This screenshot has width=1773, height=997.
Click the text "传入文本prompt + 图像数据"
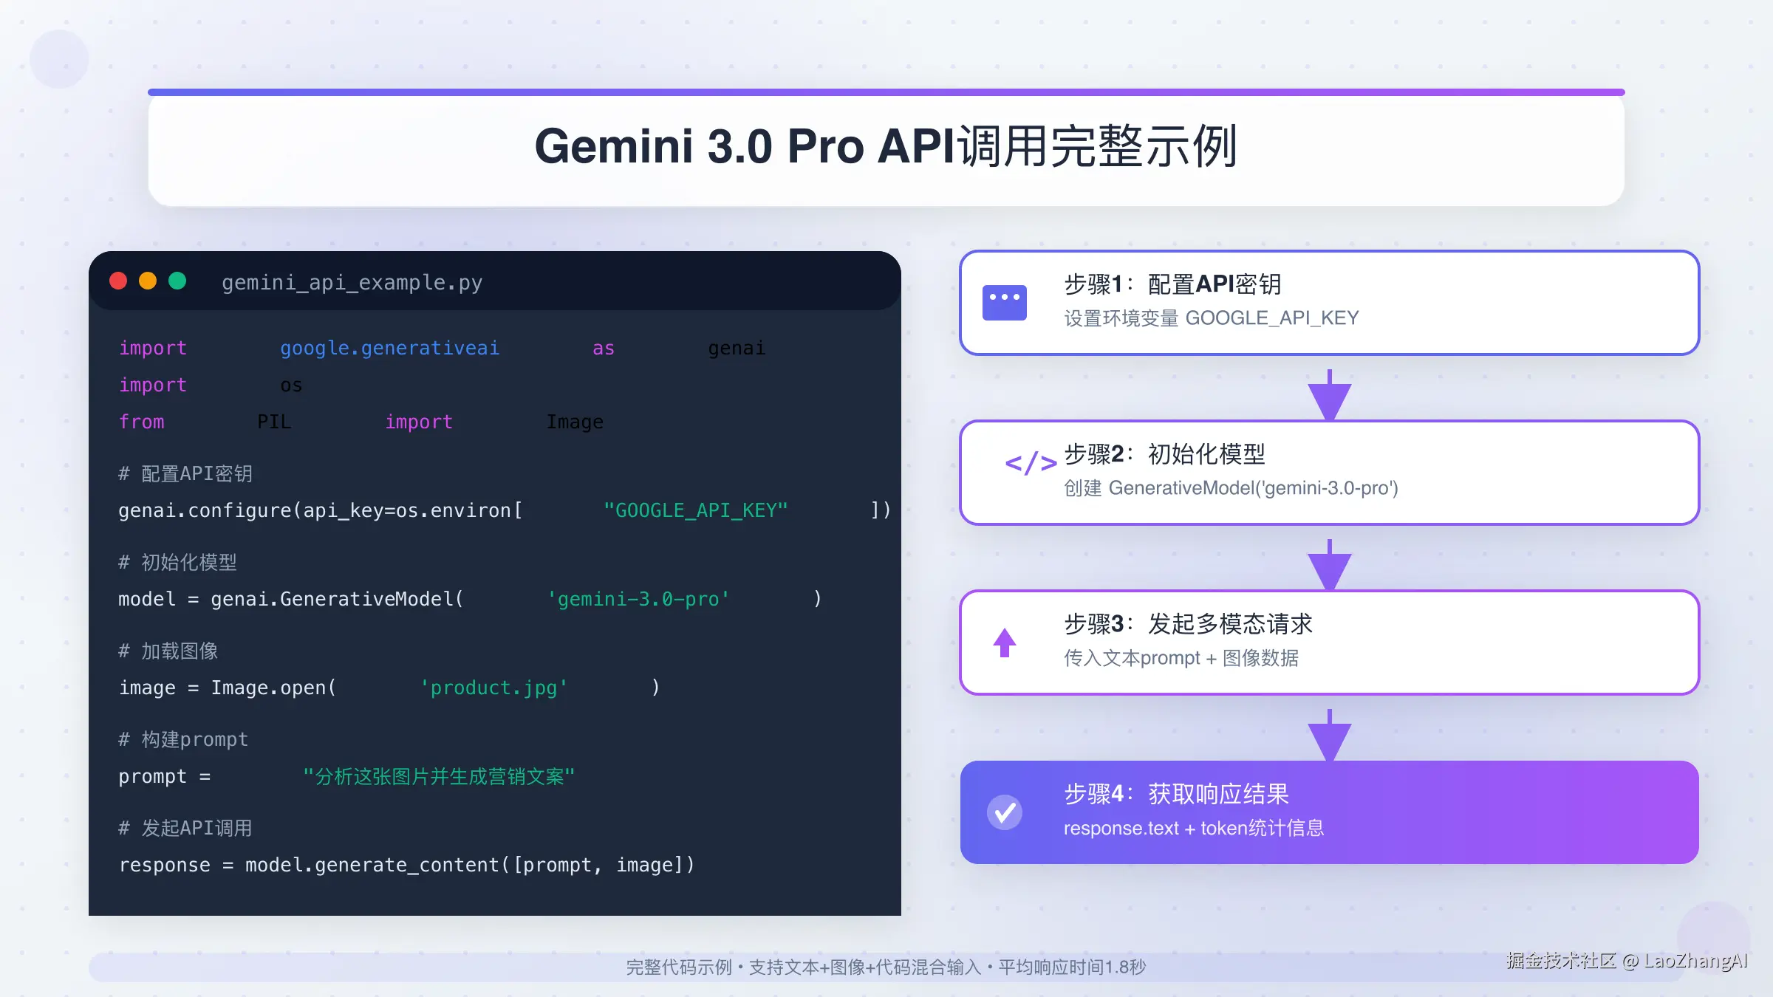[1181, 658]
